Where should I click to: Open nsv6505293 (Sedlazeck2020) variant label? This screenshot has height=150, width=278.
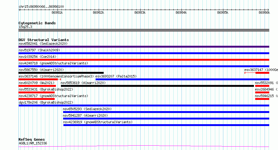[87, 109]
